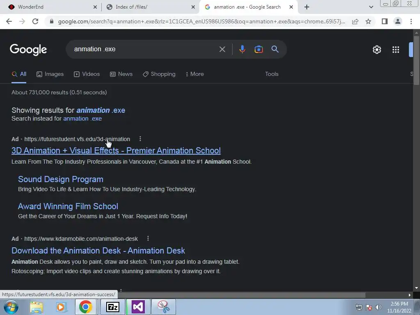420x315 pixels.
Task: Open Chrome three-dot menu
Action: (411, 21)
